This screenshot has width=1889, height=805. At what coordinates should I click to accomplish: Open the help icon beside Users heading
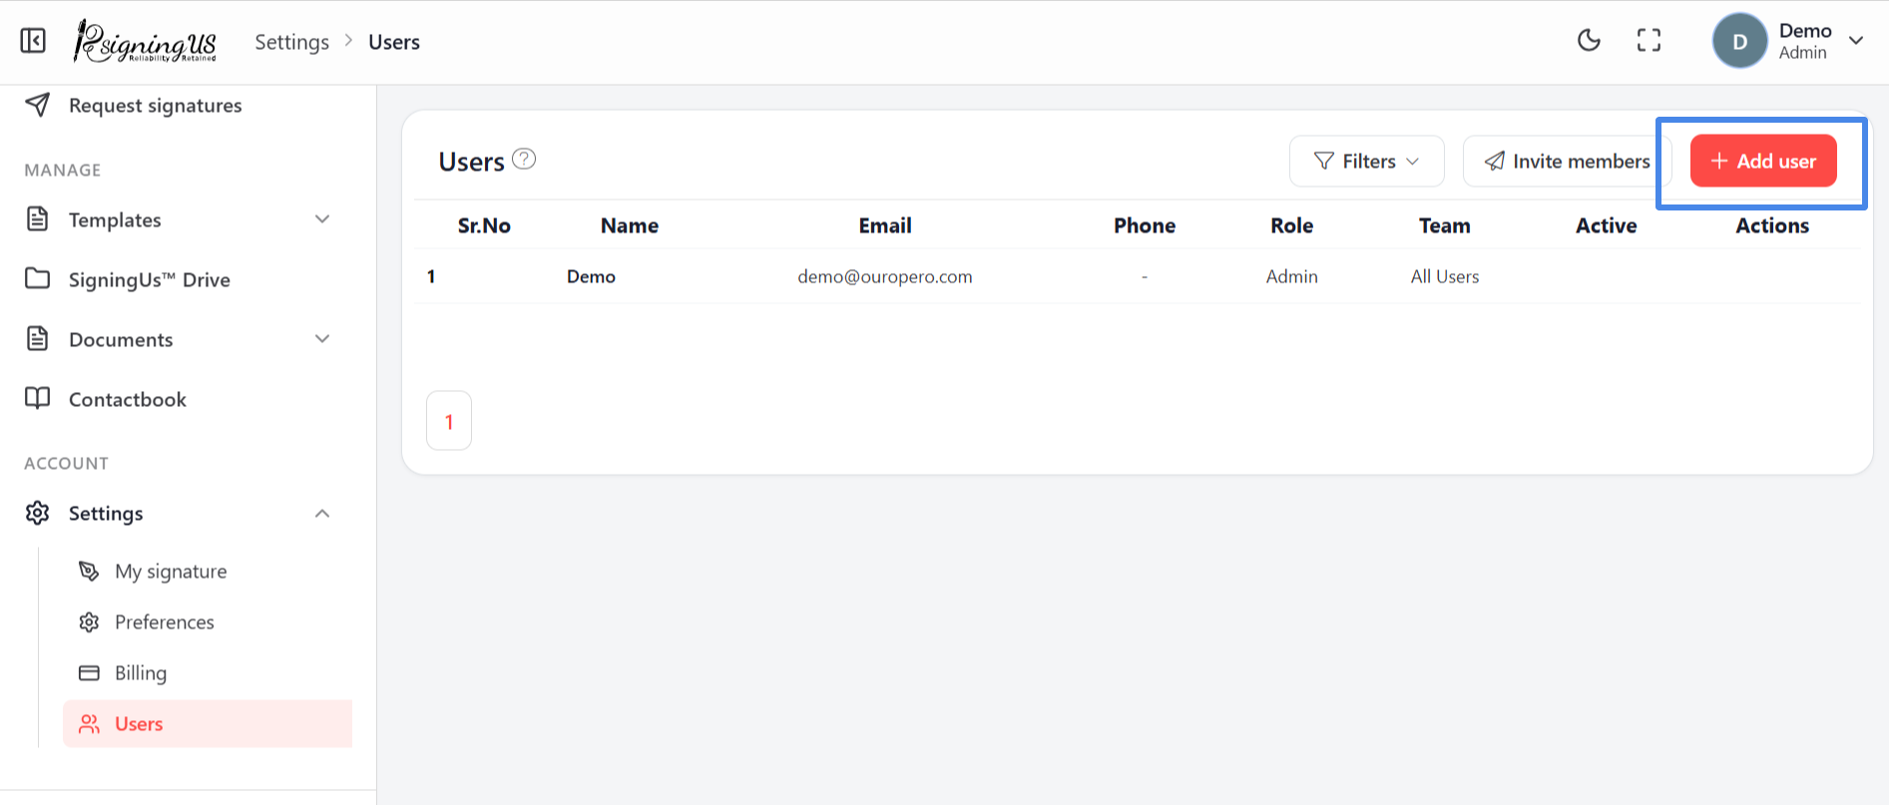(524, 159)
